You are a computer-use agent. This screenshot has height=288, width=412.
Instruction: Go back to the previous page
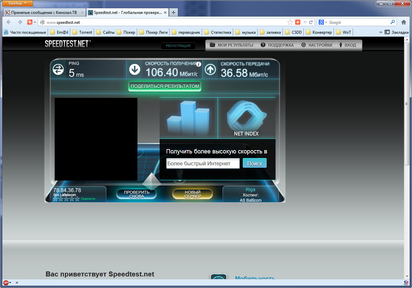pyautogui.click(x=8, y=22)
